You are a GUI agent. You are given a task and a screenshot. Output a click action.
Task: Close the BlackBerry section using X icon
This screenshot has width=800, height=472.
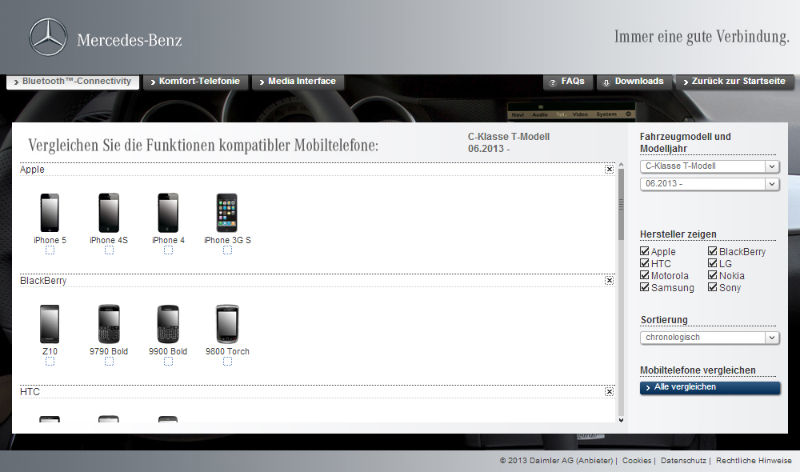610,281
